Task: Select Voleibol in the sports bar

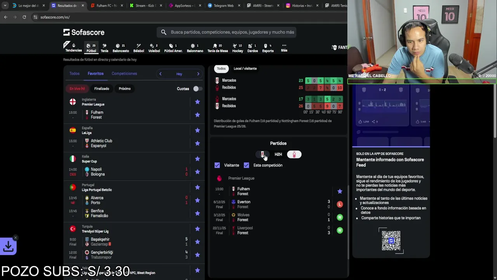Action: pos(154,47)
